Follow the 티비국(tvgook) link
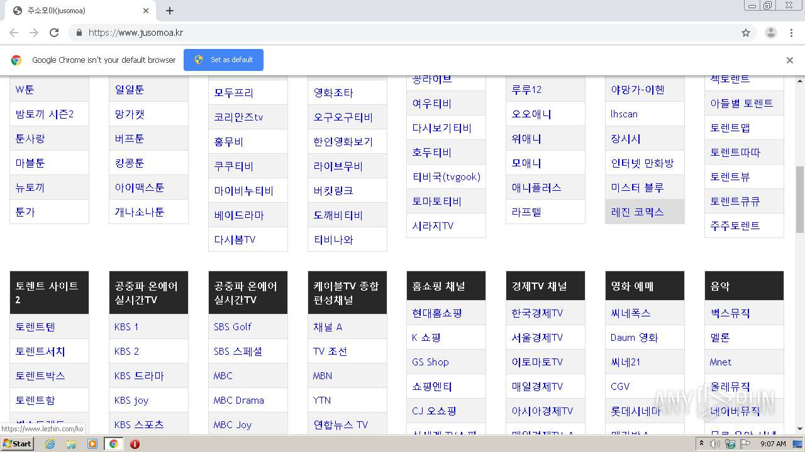Image resolution: width=805 pixels, height=452 pixels. point(447,176)
